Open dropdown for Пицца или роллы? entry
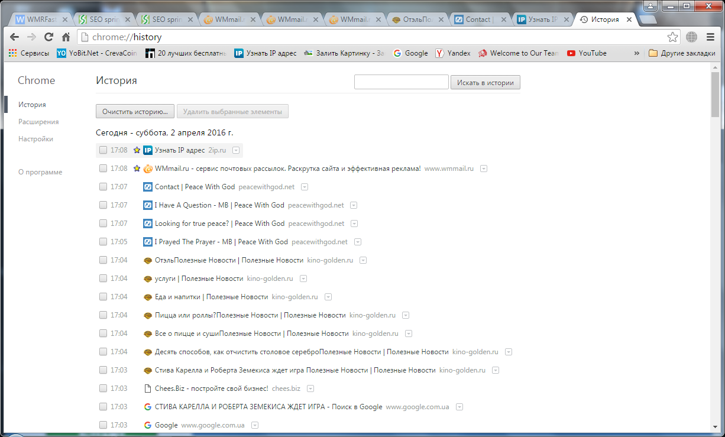Screen dimensions: 725x437 click(x=406, y=316)
